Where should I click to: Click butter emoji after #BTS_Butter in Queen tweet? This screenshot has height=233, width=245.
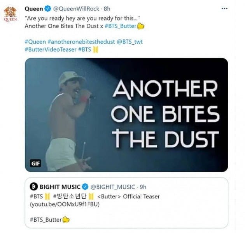pos(141,26)
